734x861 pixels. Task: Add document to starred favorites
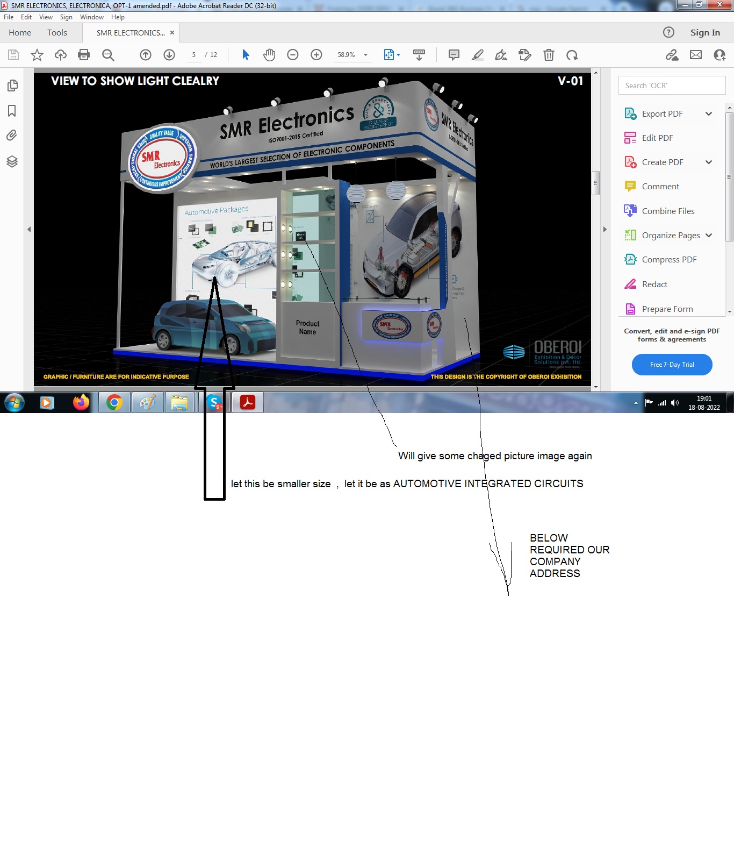coord(37,55)
